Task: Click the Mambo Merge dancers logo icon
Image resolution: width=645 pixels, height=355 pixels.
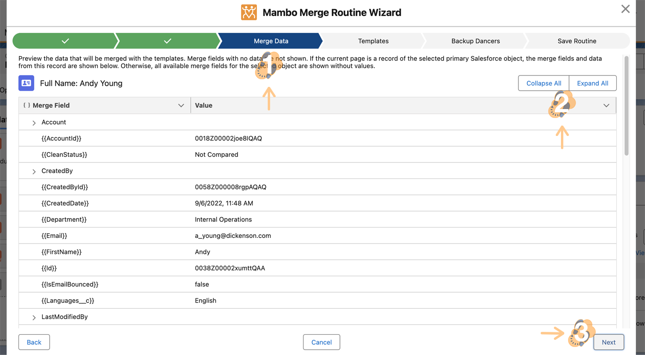Action: [249, 12]
